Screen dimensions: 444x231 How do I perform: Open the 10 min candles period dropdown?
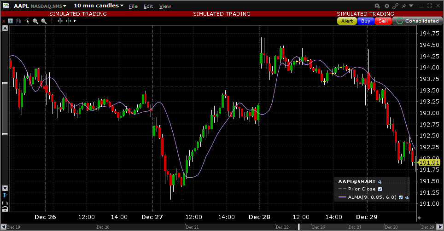click(122, 6)
